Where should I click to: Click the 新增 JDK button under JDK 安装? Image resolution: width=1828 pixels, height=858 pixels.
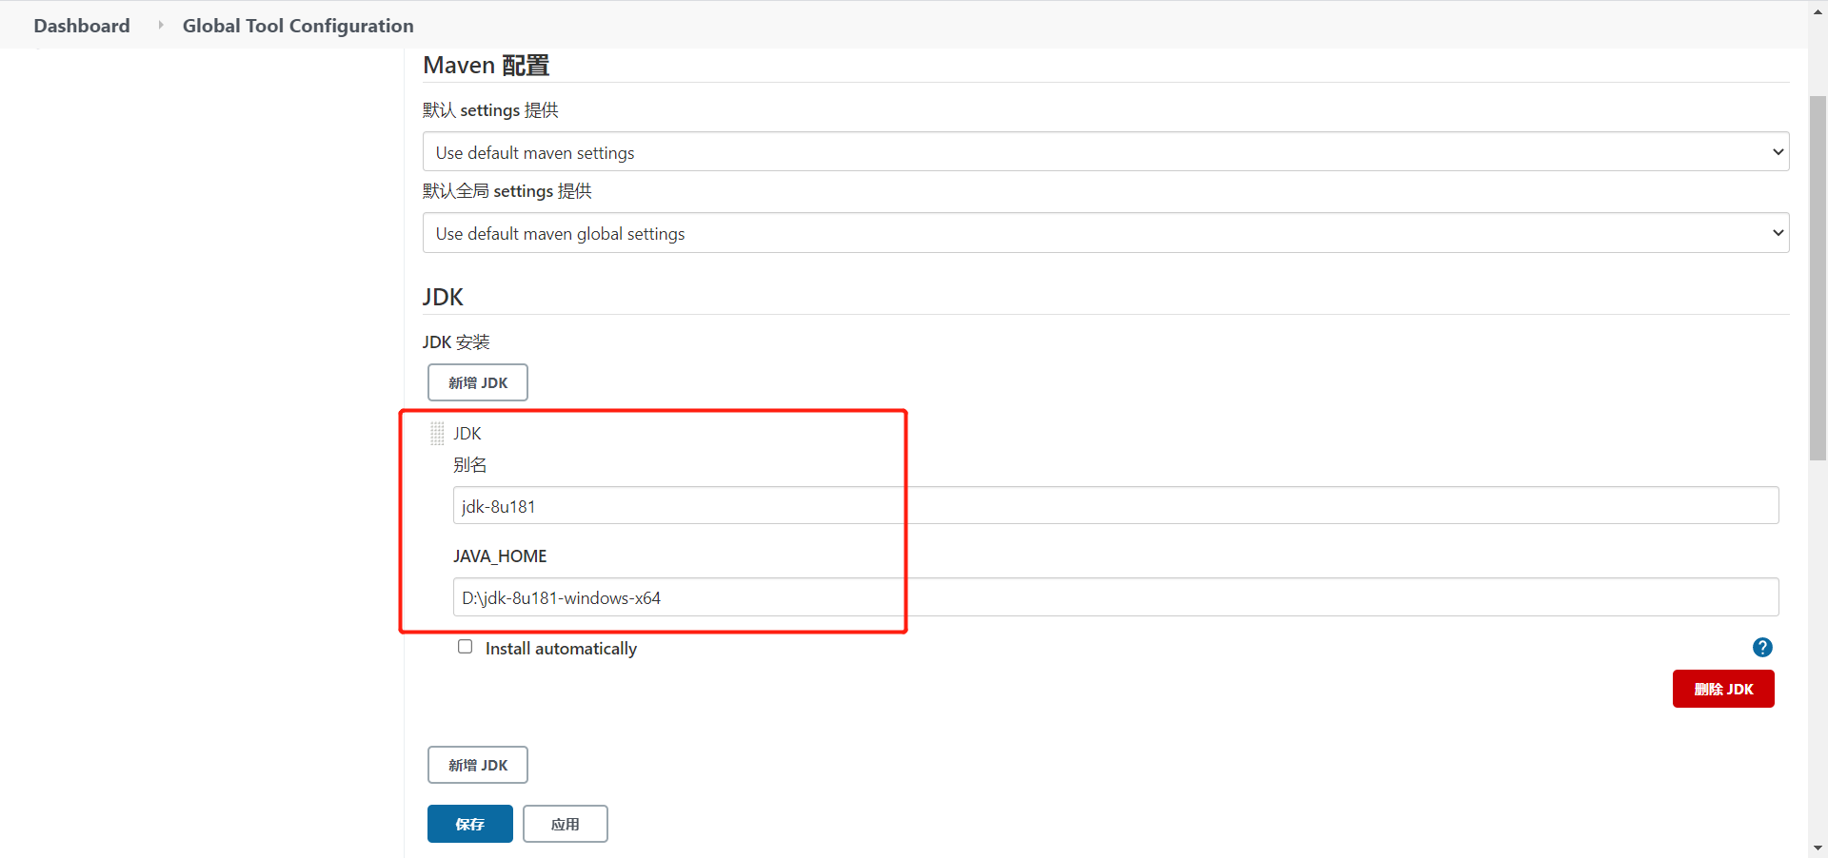pyautogui.click(x=477, y=382)
